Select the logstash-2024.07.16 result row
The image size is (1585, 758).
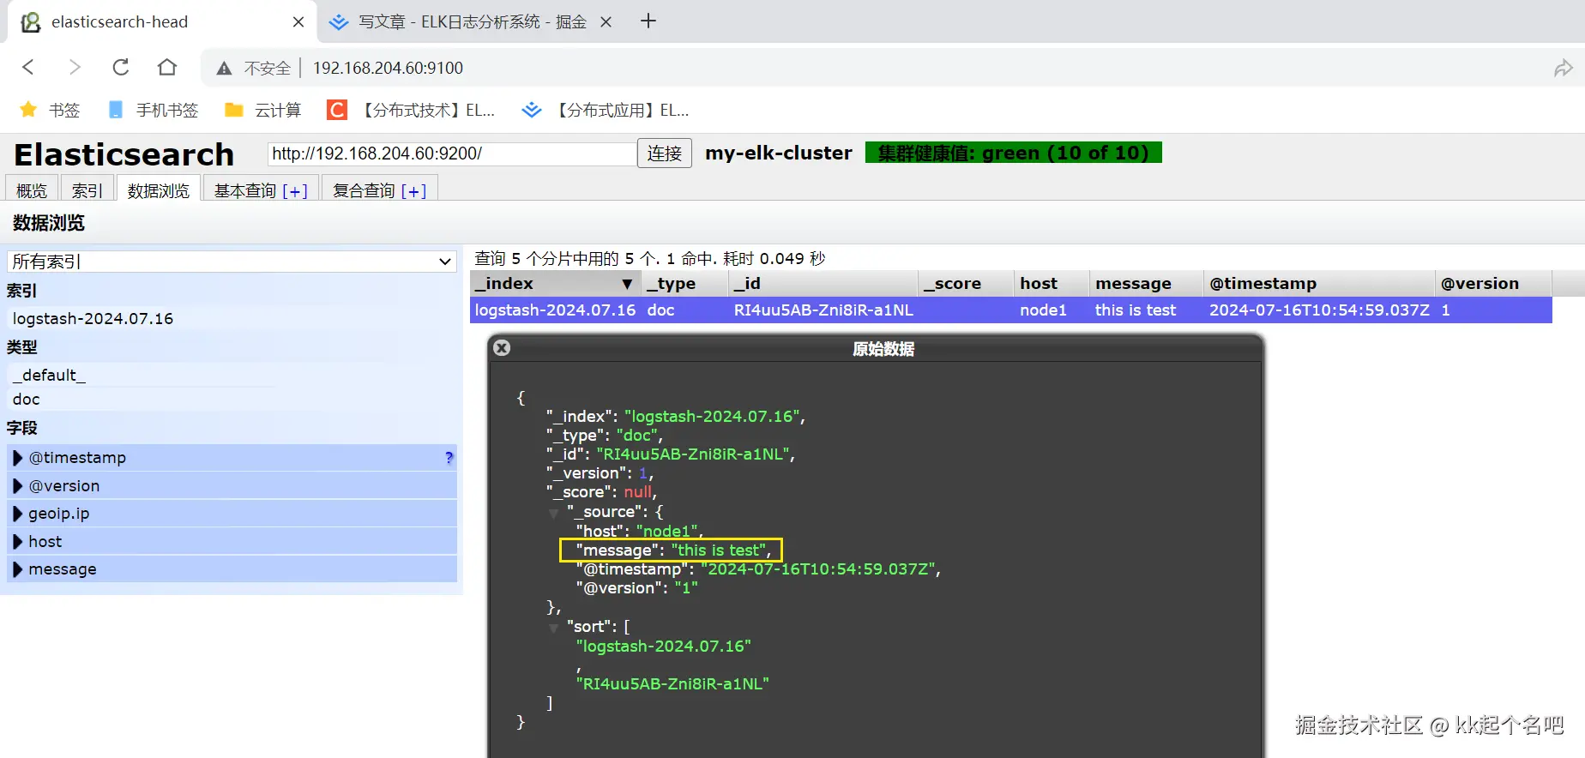pos(1011,310)
